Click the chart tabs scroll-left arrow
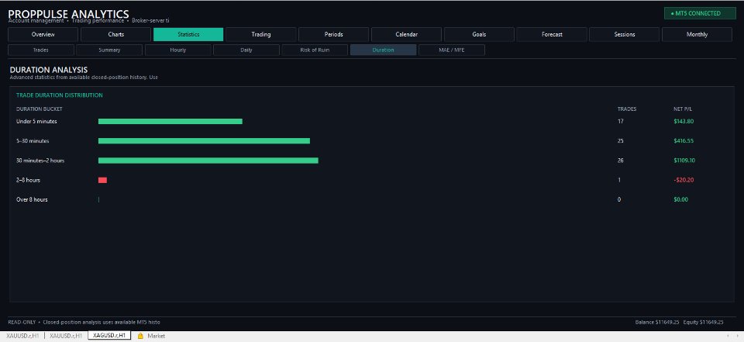The width and height of the screenshot is (744, 342). (728, 336)
